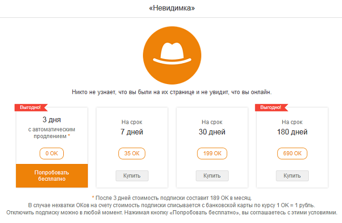The width and height of the screenshot is (342, 223).
Task: Buy the 7 дней subscription
Action: pyautogui.click(x=132, y=176)
